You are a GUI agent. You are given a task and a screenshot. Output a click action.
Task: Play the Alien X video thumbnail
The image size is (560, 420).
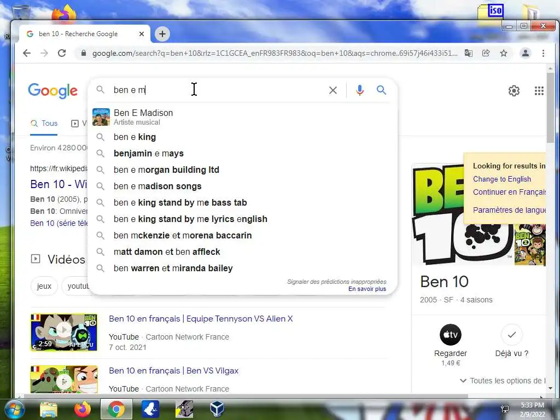pyautogui.click(x=64, y=332)
